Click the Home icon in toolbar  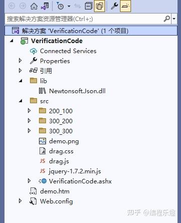(34, 7)
